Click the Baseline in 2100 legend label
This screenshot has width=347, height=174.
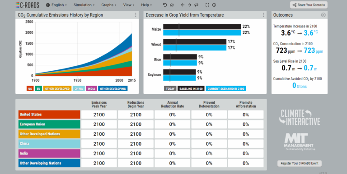coord(191,88)
